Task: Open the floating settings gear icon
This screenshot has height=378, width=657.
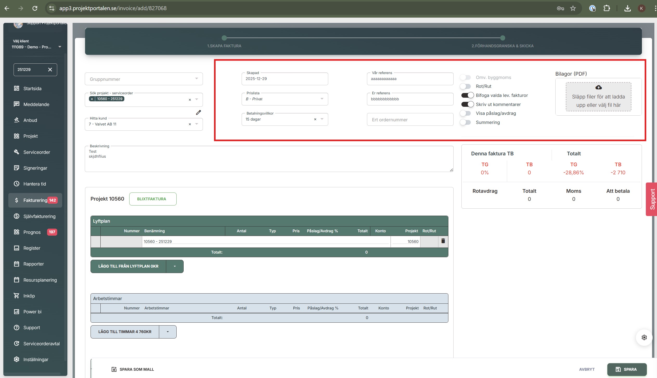Action: pos(644,337)
